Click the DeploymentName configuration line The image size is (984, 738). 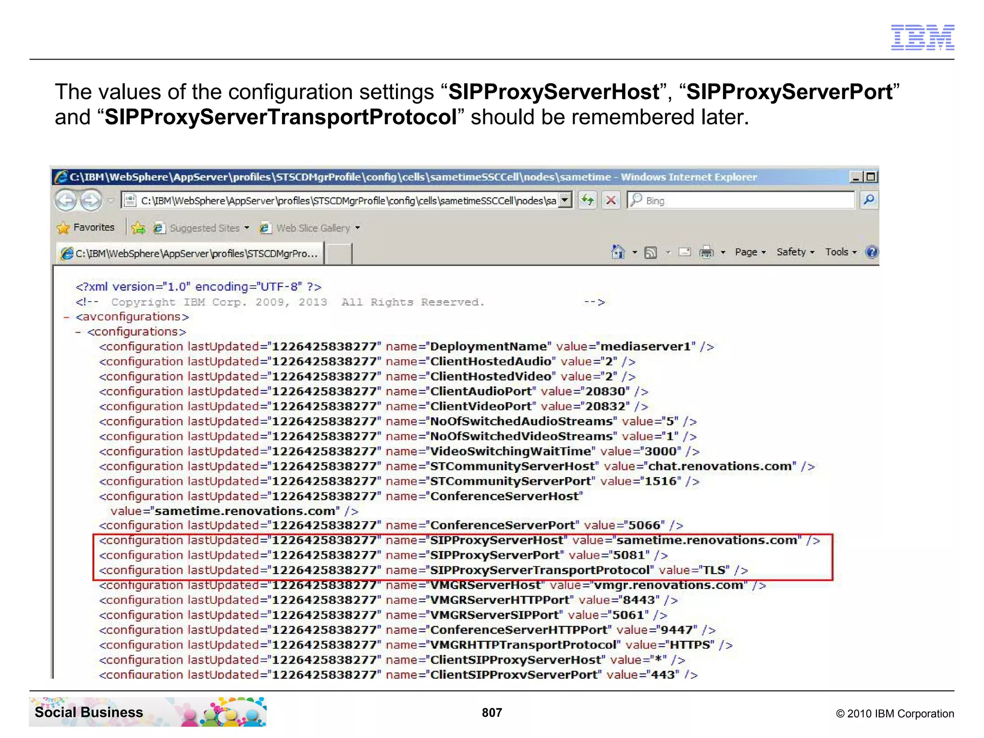[x=406, y=347]
